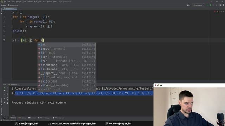Click the rerun icon in Run panel

tap(4, 88)
